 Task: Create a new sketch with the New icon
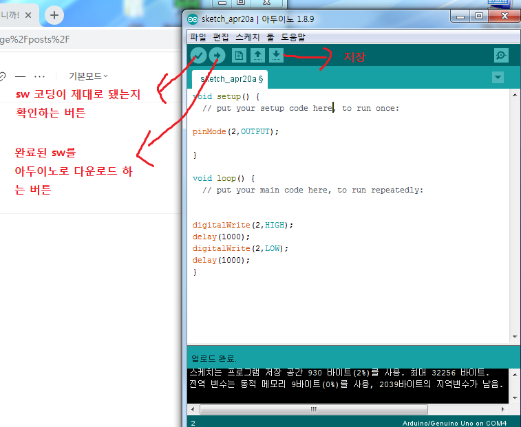point(239,56)
